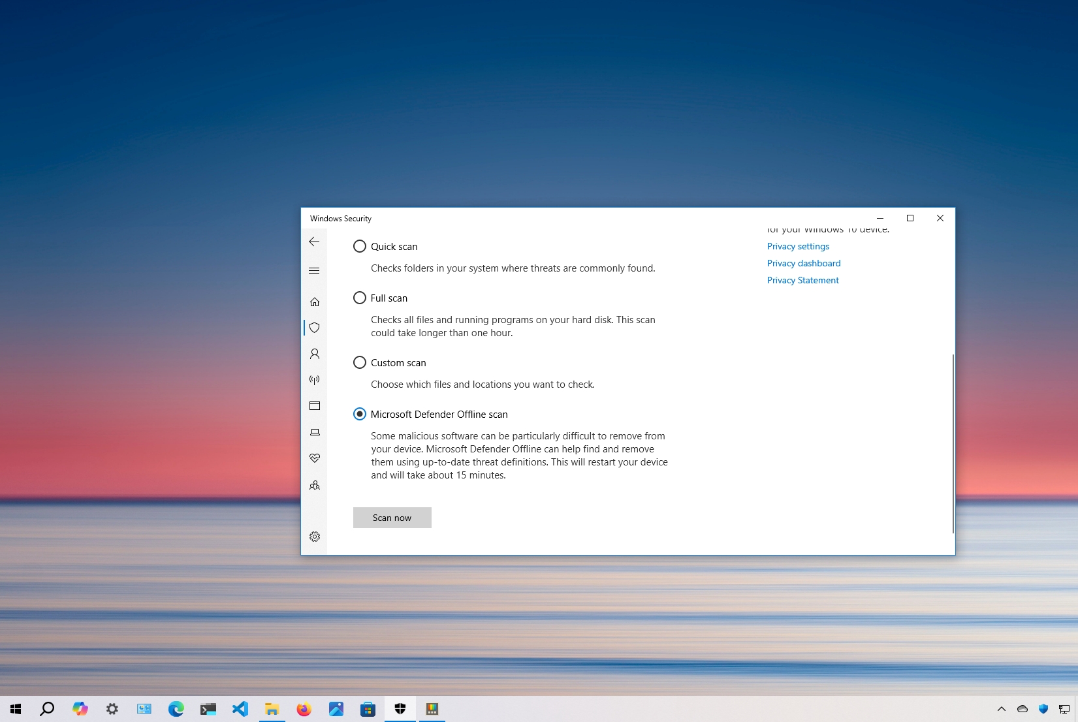This screenshot has height=722, width=1078.
Task: Open Windows Security settings gear icon
Action: 314,537
